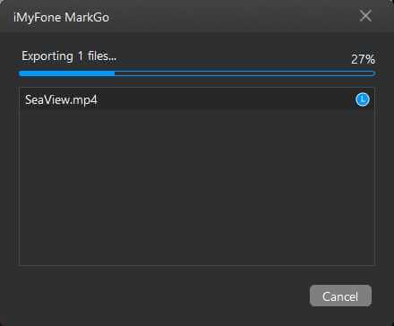Click the iMyFone MarkGo title text

[61, 17]
